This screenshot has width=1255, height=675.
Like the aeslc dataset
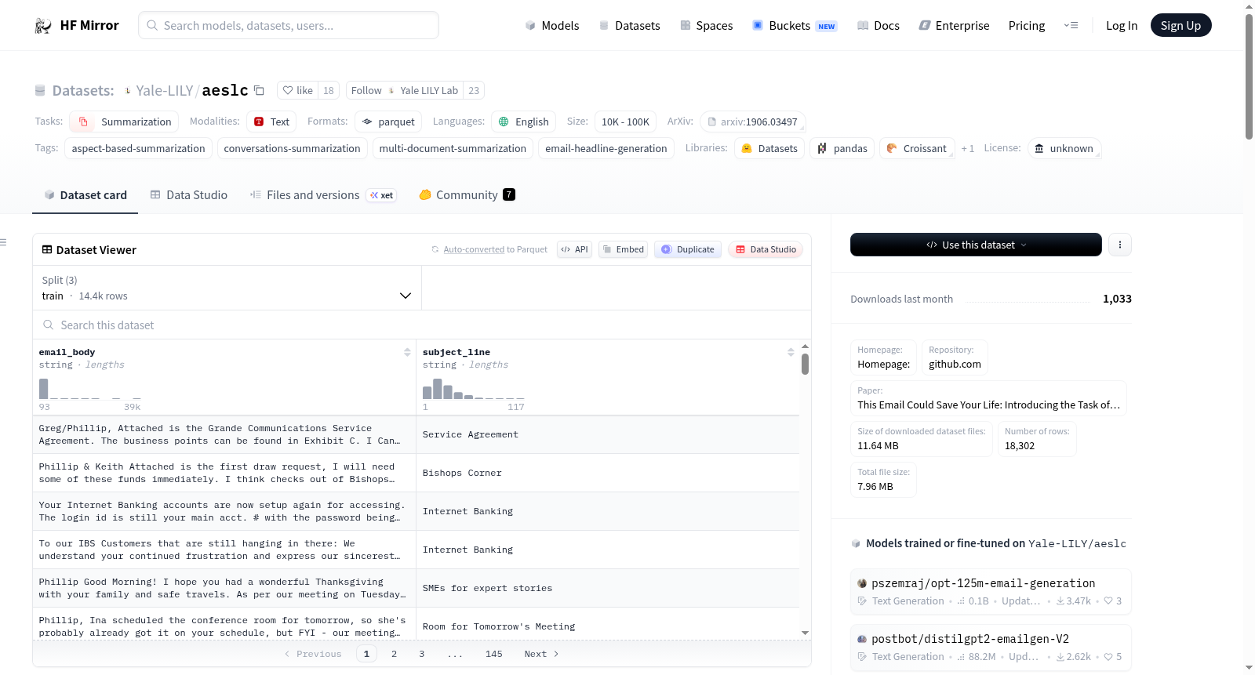[298, 90]
